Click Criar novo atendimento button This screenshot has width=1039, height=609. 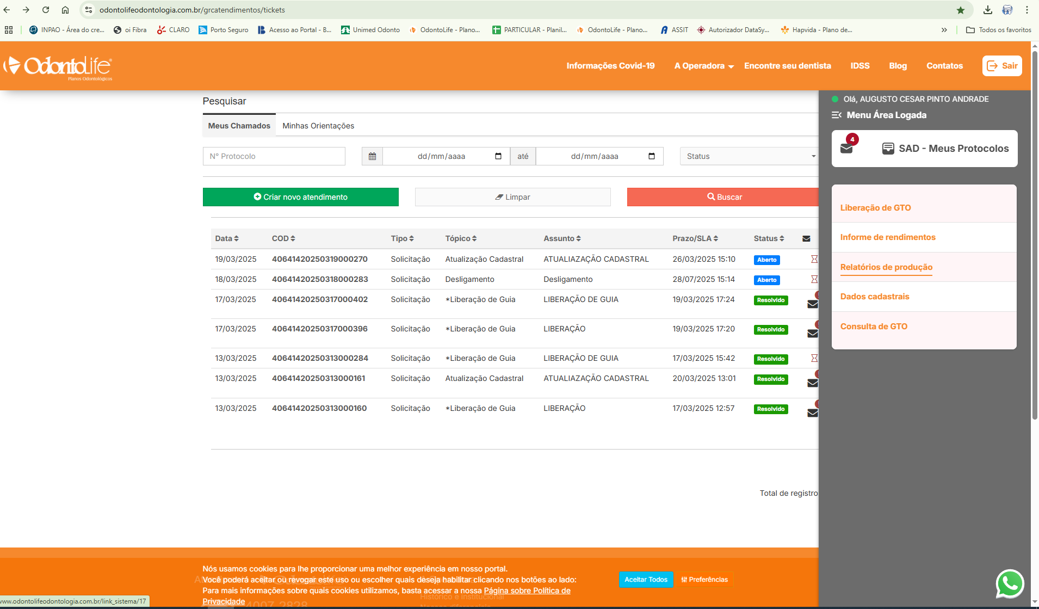(300, 197)
